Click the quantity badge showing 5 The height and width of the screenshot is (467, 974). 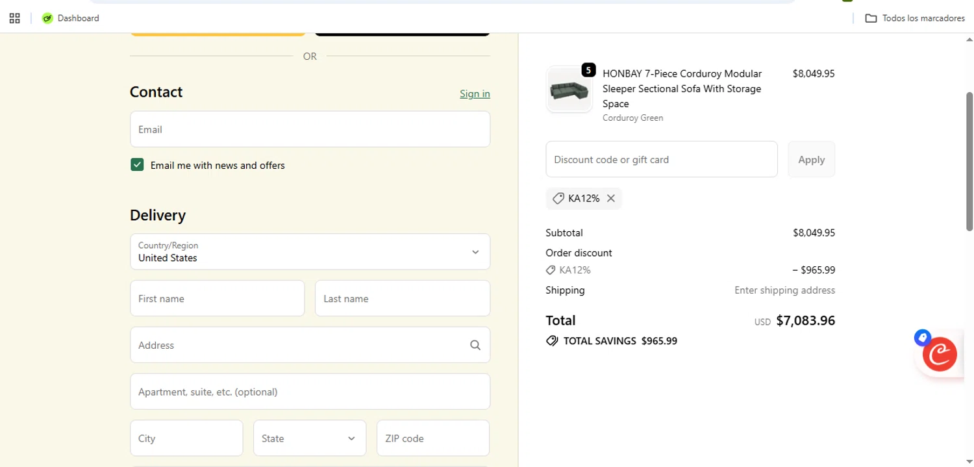[x=588, y=70]
